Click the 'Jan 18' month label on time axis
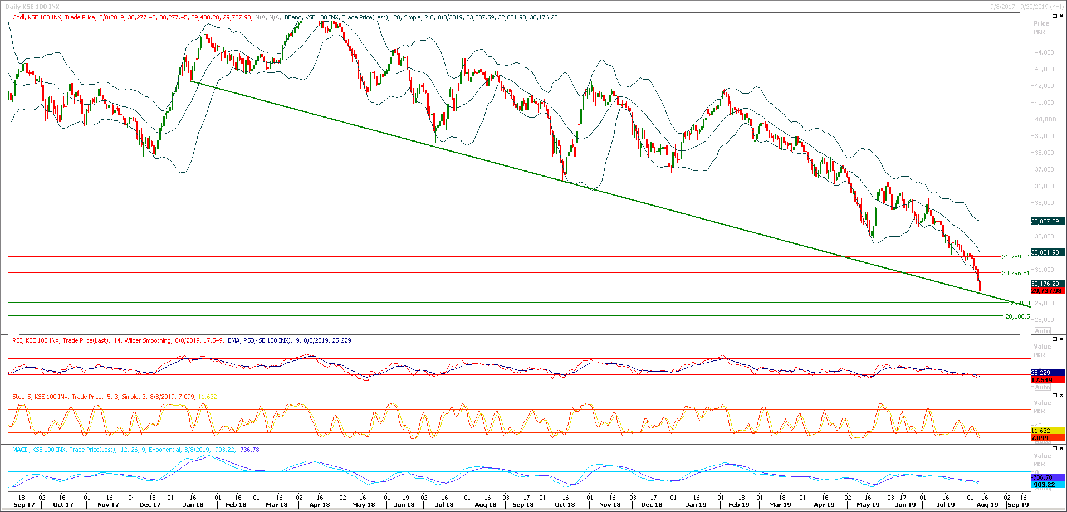 pyautogui.click(x=193, y=505)
